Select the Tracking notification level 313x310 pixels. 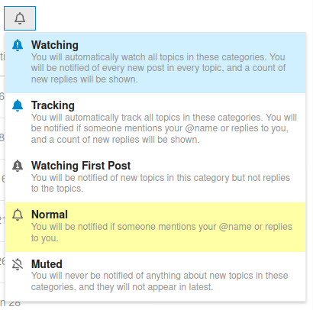click(x=155, y=123)
